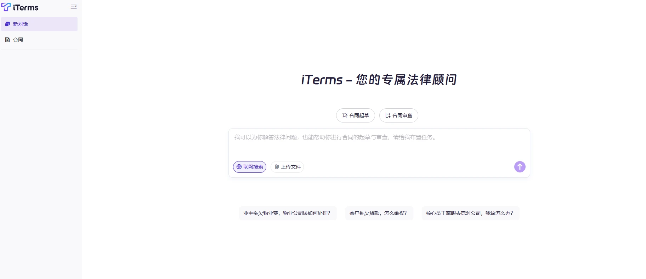The image size is (646, 279).
Task: Click the globe icon in 联网搜索
Action: [x=239, y=167]
